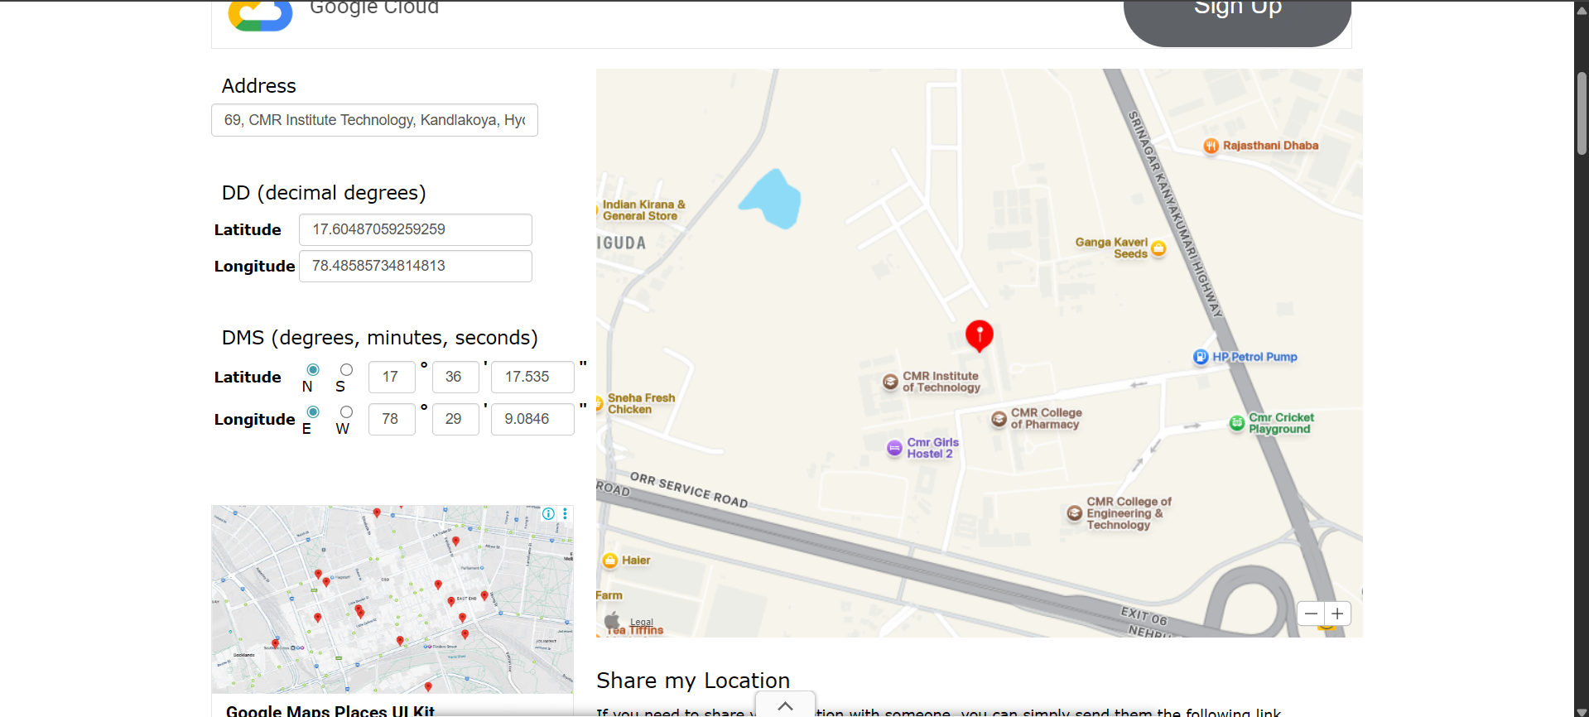Image resolution: width=1589 pixels, height=717 pixels.
Task: Zoom out the map with minus button
Action: click(1311, 614)
